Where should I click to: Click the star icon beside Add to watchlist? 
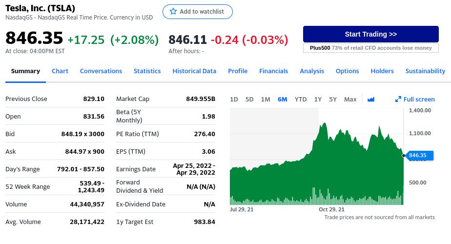point(173,12)
